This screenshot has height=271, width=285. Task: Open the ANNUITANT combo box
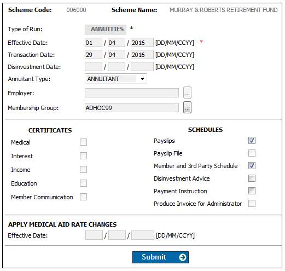point(116,79)
